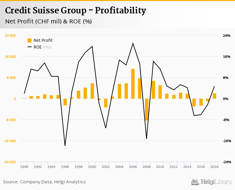Click the 1990 label on the x-axis
The image size is (235, 190).
point(24,167)
